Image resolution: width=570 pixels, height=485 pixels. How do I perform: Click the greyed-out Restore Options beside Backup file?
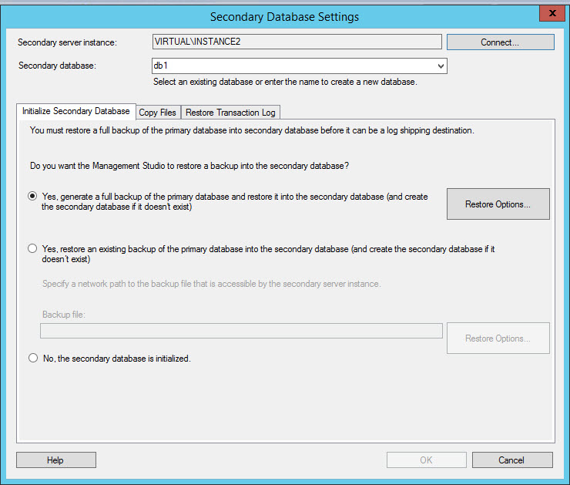[498, 338]
